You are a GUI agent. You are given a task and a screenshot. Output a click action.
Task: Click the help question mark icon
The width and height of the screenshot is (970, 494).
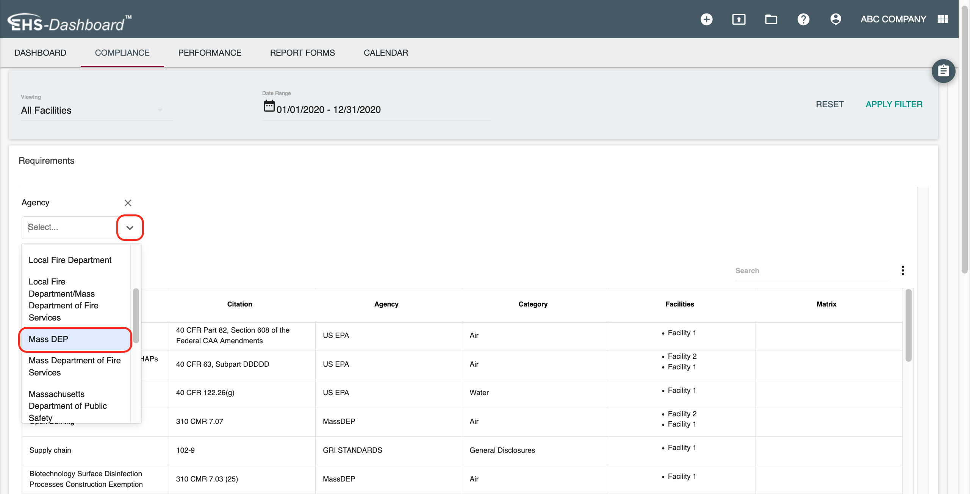click(803, 19)
